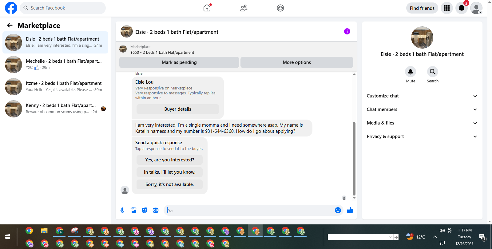
Task: Open the taskbar address bar dropdown arrow
Action: coord(391,237)
